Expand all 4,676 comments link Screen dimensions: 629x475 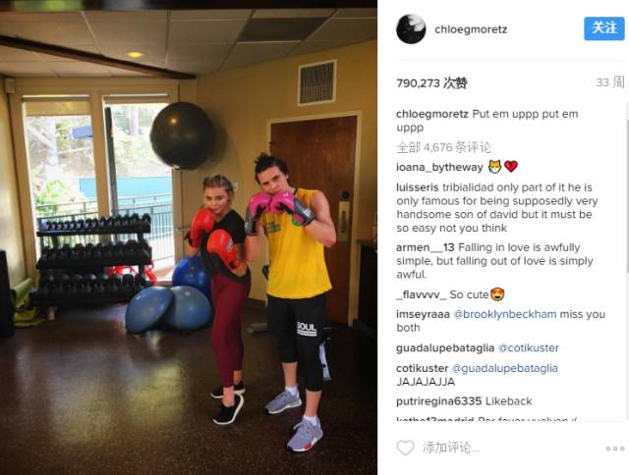point(443,147)
